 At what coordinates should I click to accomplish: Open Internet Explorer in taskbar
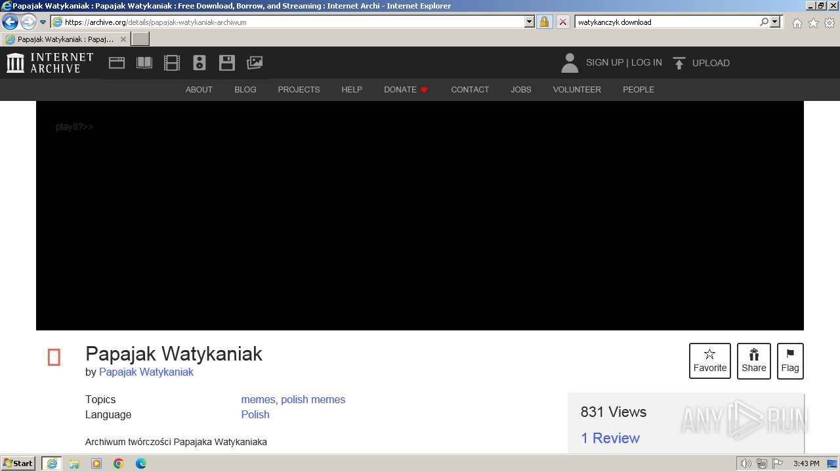click(52, 463)
